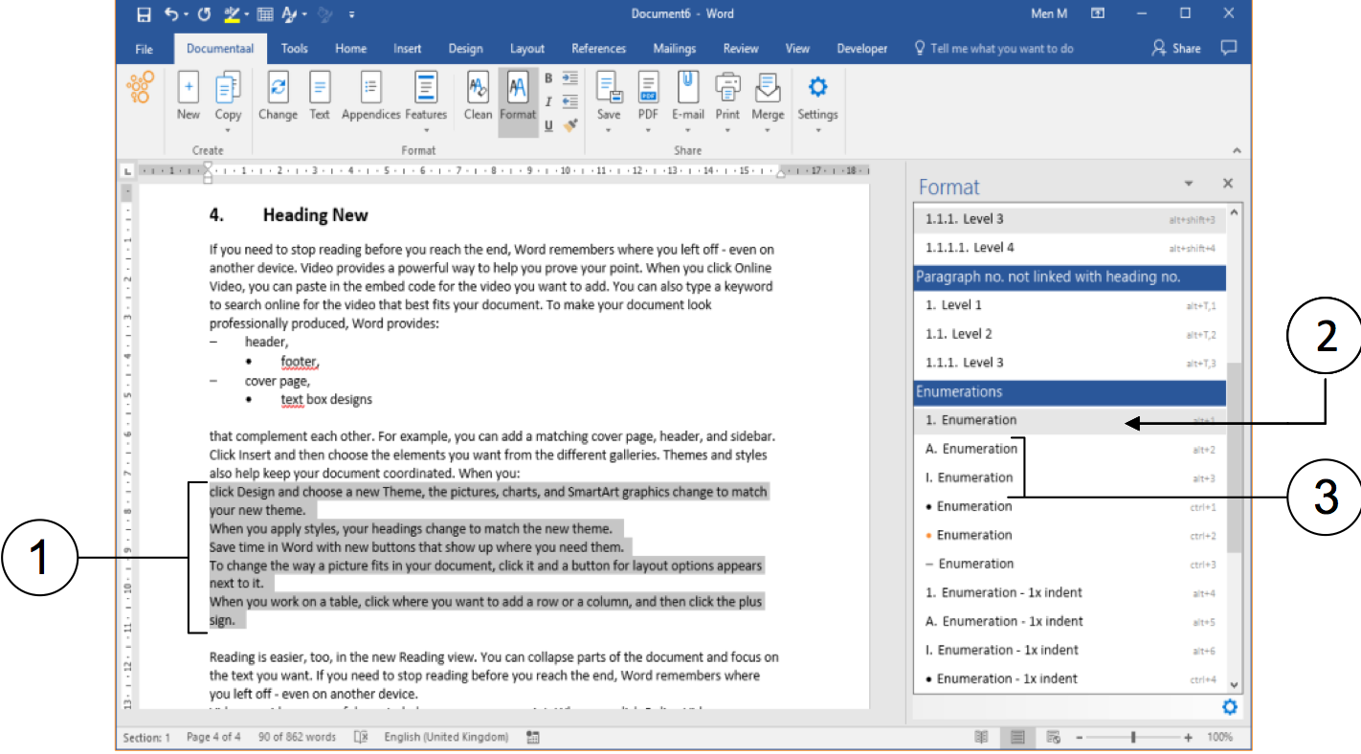Go to the References tab
The width and height of the screenshot is (1361, 754).
point(599,49)
